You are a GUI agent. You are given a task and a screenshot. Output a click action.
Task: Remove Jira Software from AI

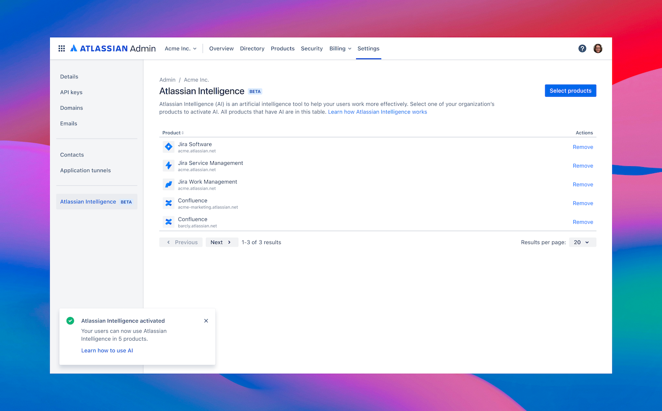[x=583, y=147]
